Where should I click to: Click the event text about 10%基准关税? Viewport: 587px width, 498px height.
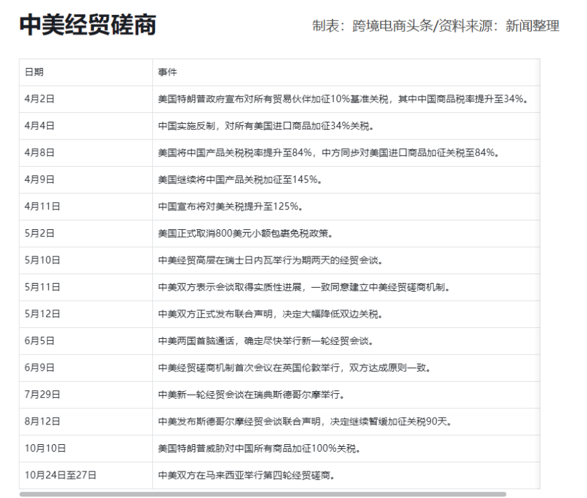point(343,99)
